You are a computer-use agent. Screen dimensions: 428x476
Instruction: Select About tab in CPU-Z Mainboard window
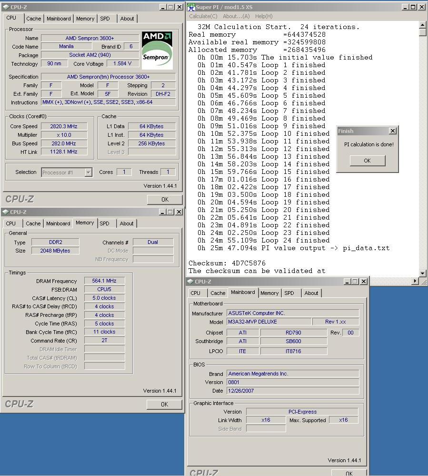click(x=311, y=293)
